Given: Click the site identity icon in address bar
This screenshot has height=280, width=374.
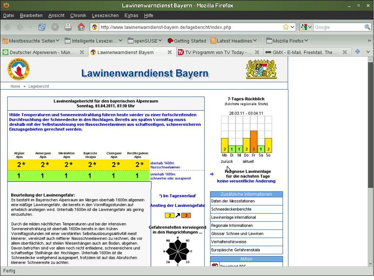Looking at the screenshot, I should [x=95, y=27].
